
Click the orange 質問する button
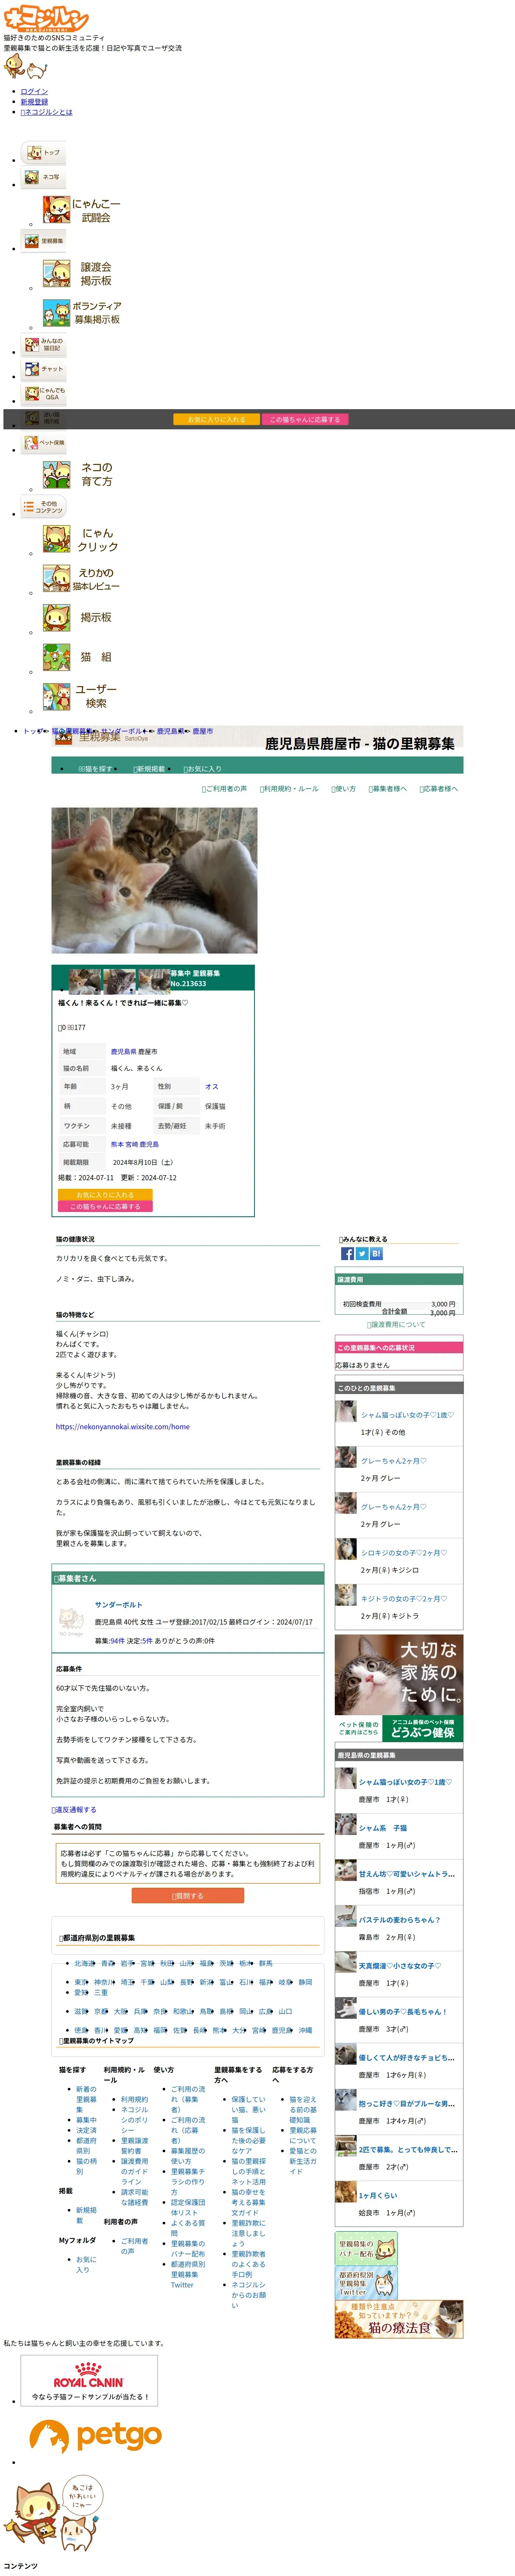coord(188,1896)
